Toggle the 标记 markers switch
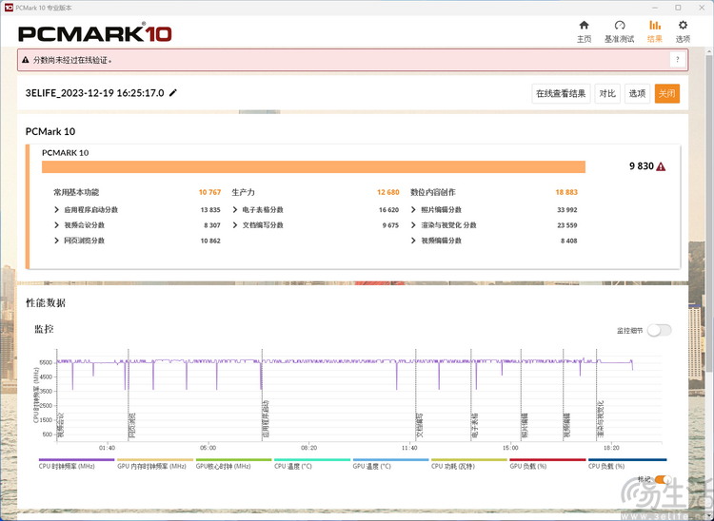Screen dimensions: 714x521 [x=663, y=479]
